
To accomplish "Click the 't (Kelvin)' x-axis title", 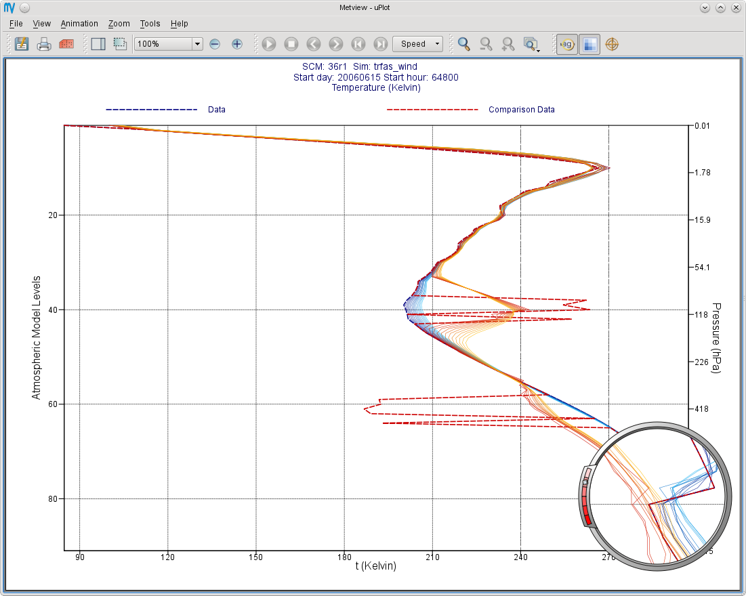I will coord(376,566).
